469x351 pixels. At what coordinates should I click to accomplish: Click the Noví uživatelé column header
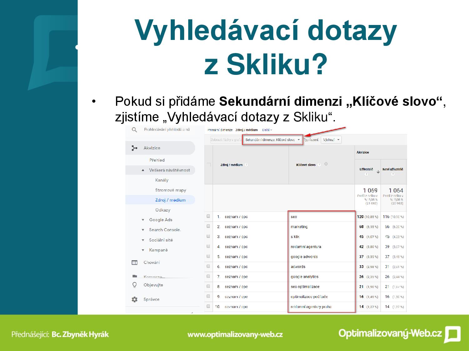[x=393, y=169]
